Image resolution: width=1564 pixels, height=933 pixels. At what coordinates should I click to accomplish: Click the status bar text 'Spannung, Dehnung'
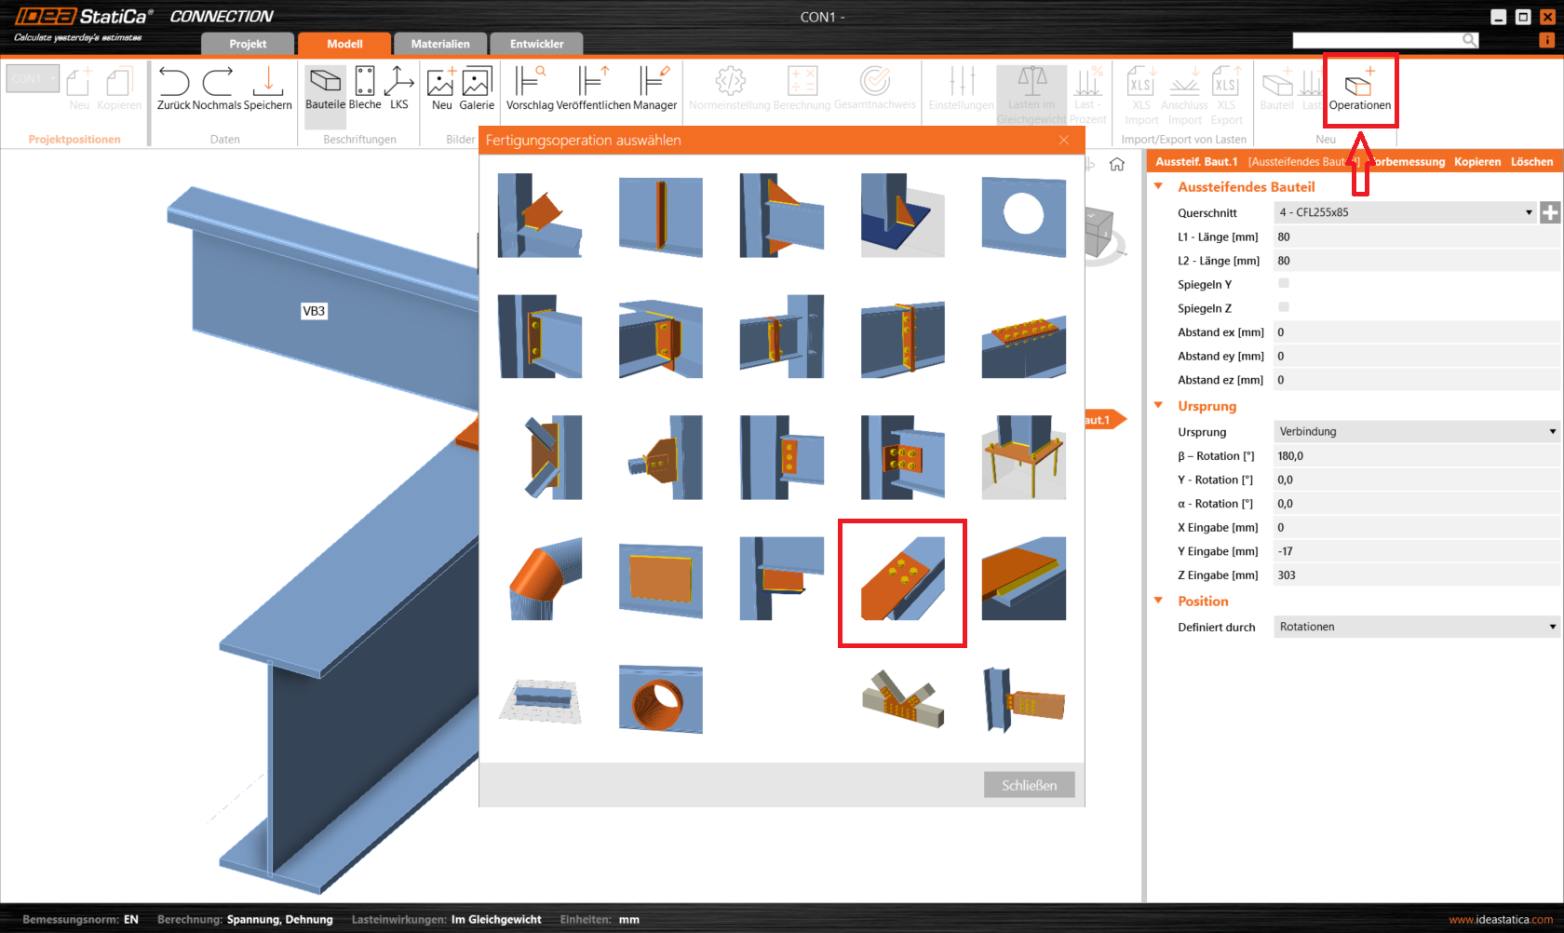279,920
